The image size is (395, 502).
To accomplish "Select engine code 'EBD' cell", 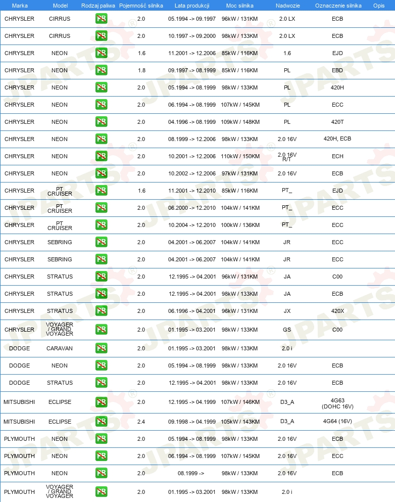I will pyautogui.click(x=337, y=70).
